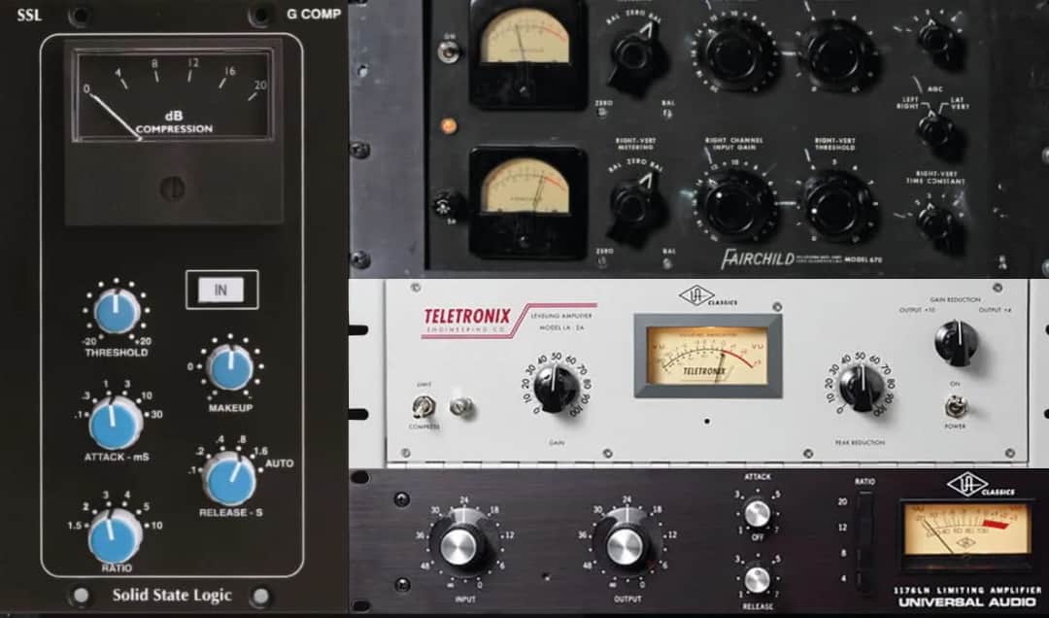Click the 1176LN Input knob
Screen dimensions: 1049x618
[x=462, y=545]
